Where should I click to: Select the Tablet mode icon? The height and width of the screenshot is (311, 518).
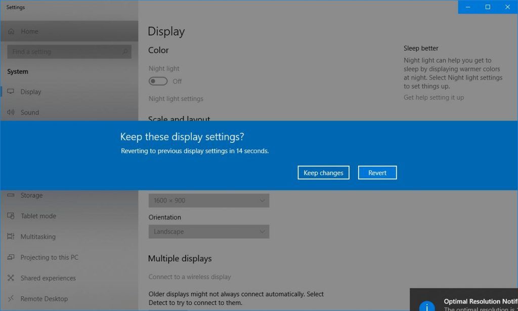pos(11,216)
